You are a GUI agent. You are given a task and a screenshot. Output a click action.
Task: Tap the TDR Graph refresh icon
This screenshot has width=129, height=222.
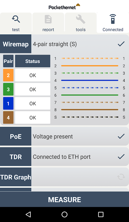click(121, 177)
